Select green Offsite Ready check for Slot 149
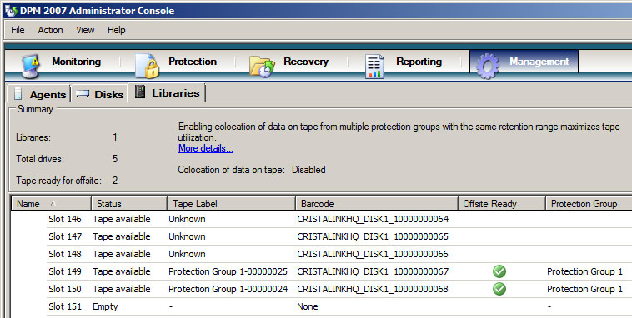Image resolution: width=632 pixels, height=318 pixels. [499, 271]
